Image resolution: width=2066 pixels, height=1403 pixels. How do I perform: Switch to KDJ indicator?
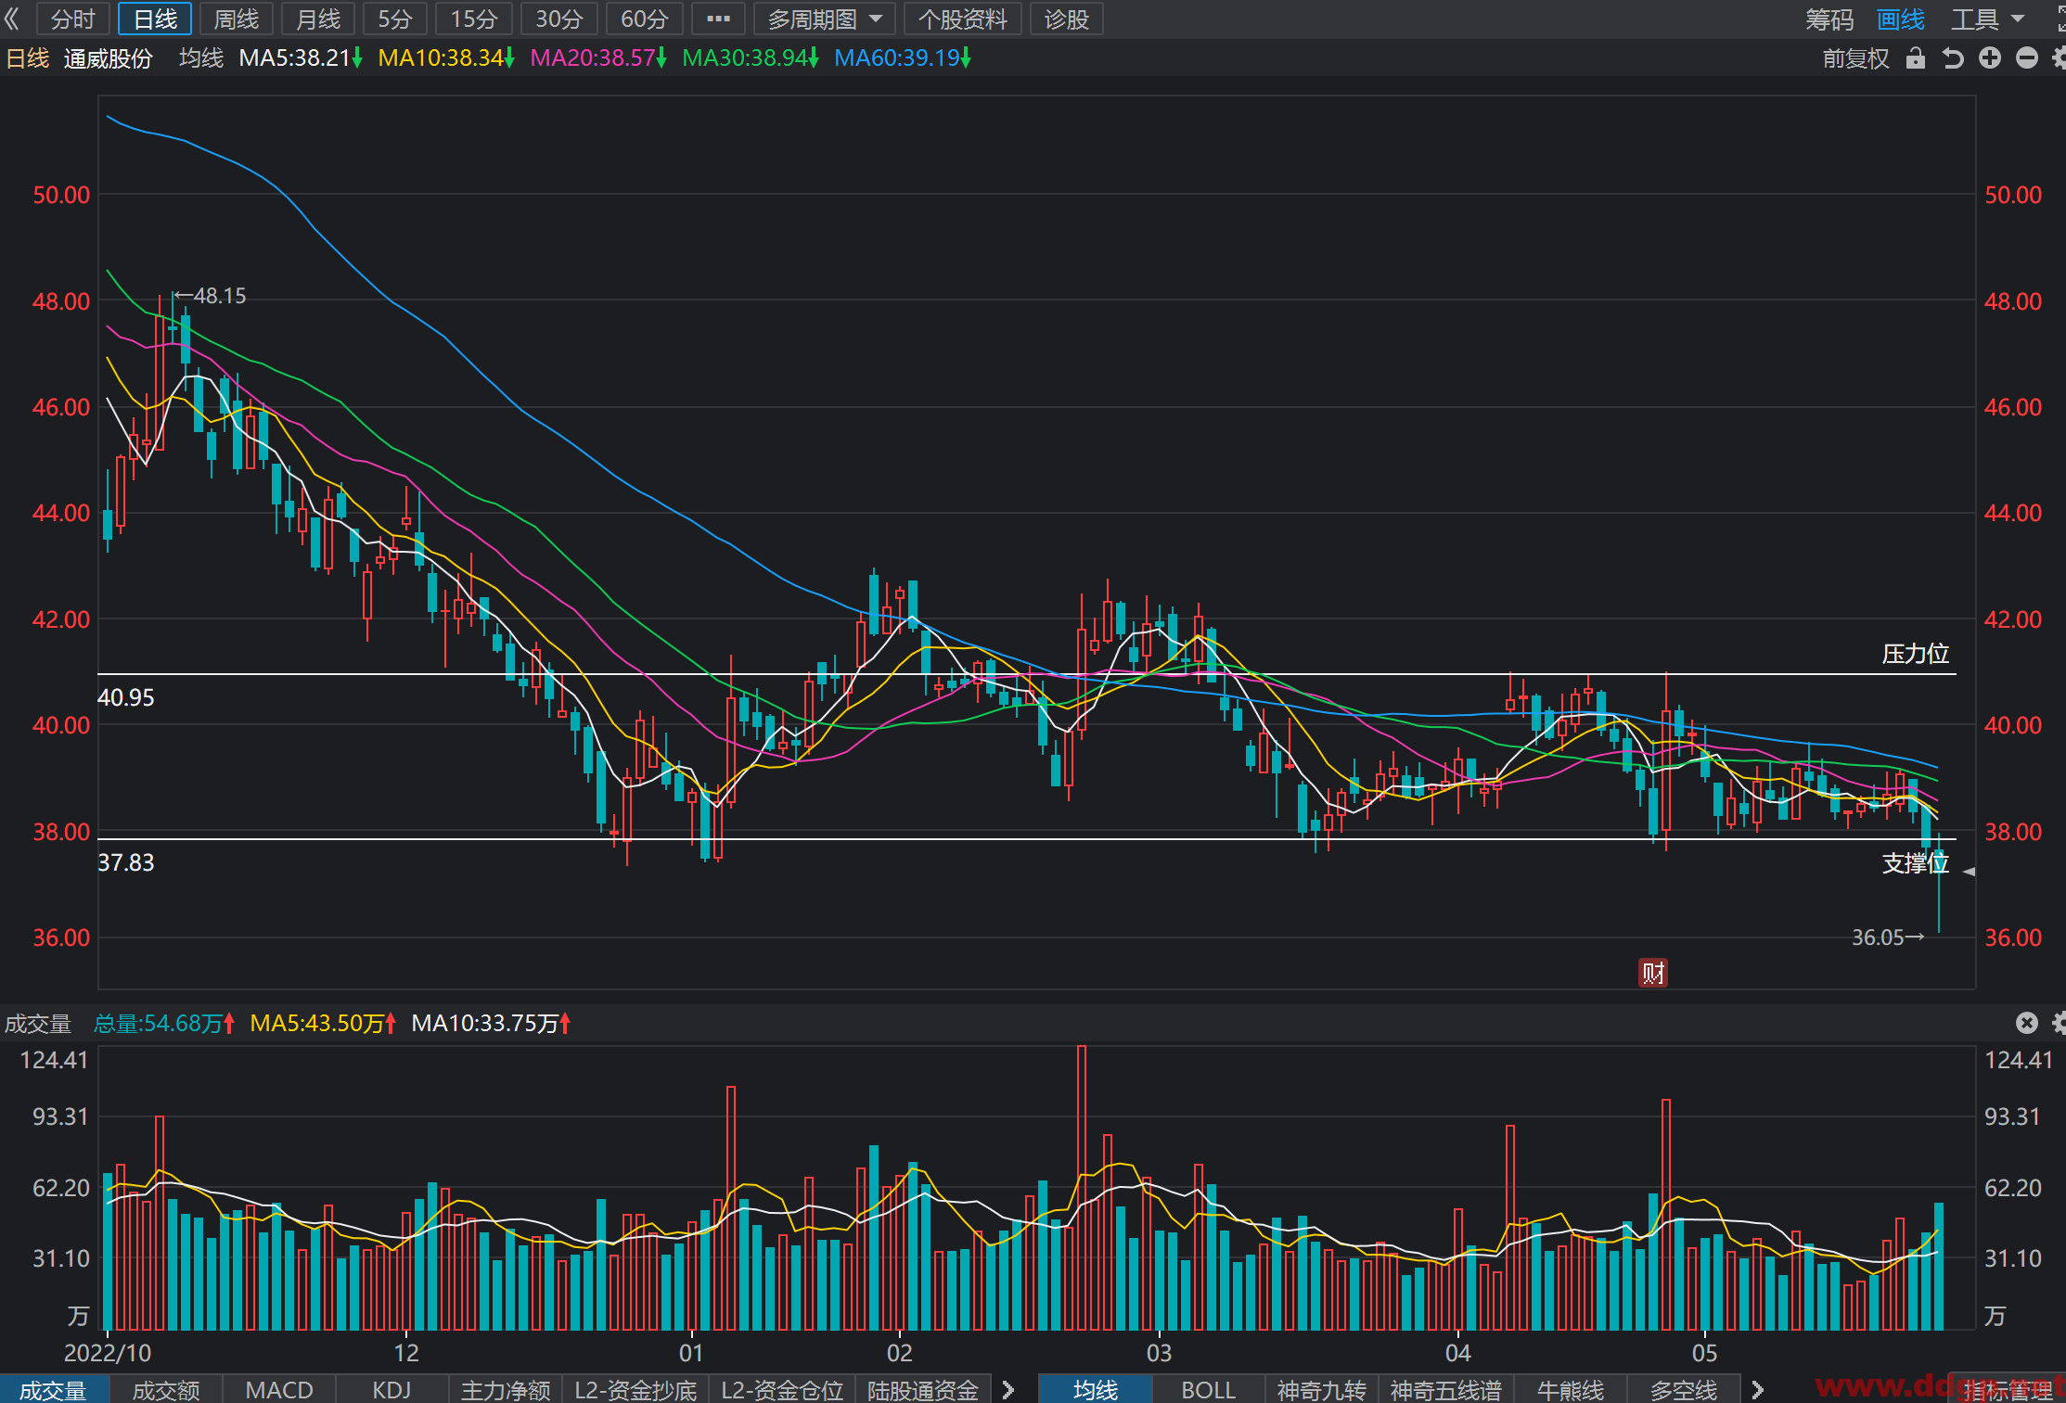(391, 1389)
